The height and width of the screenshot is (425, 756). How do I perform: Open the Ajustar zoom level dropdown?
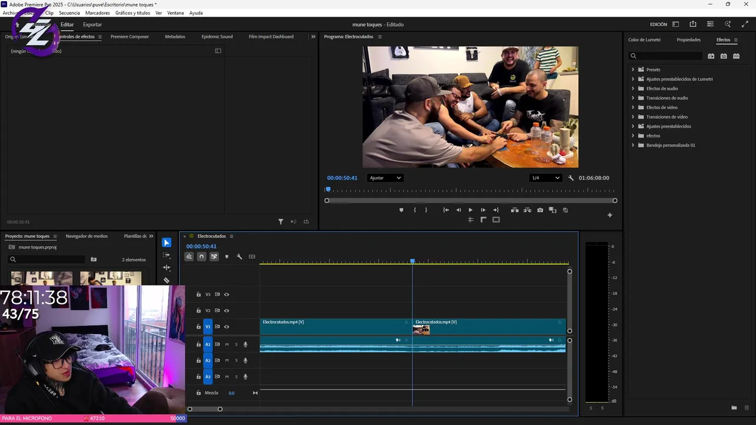coord(385,178)
